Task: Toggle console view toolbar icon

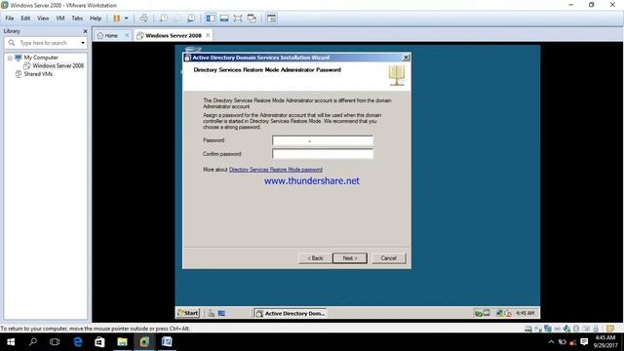Action: click(271, 19)
